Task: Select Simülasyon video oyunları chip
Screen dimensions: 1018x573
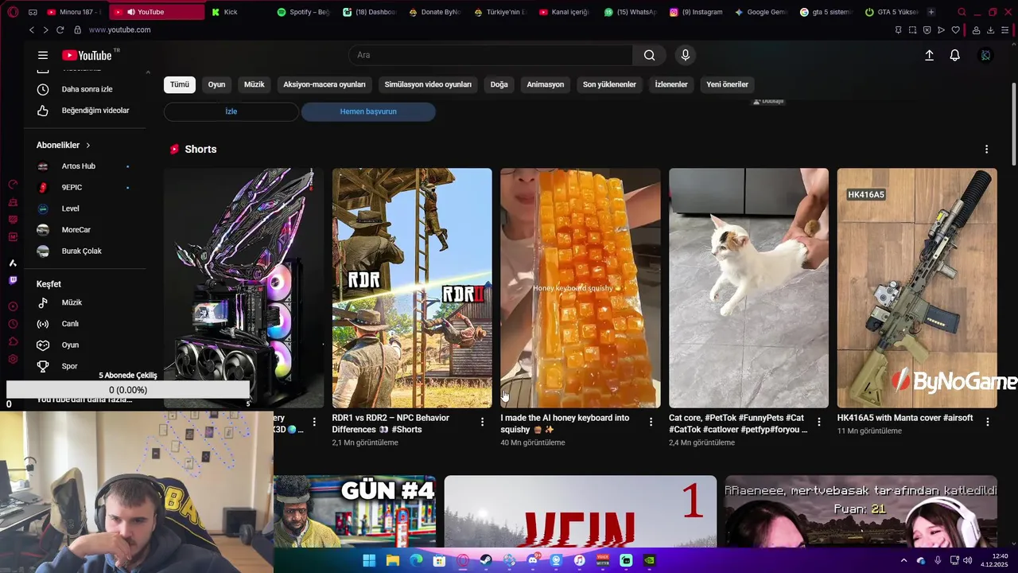Action: click(x=428, y=84)
